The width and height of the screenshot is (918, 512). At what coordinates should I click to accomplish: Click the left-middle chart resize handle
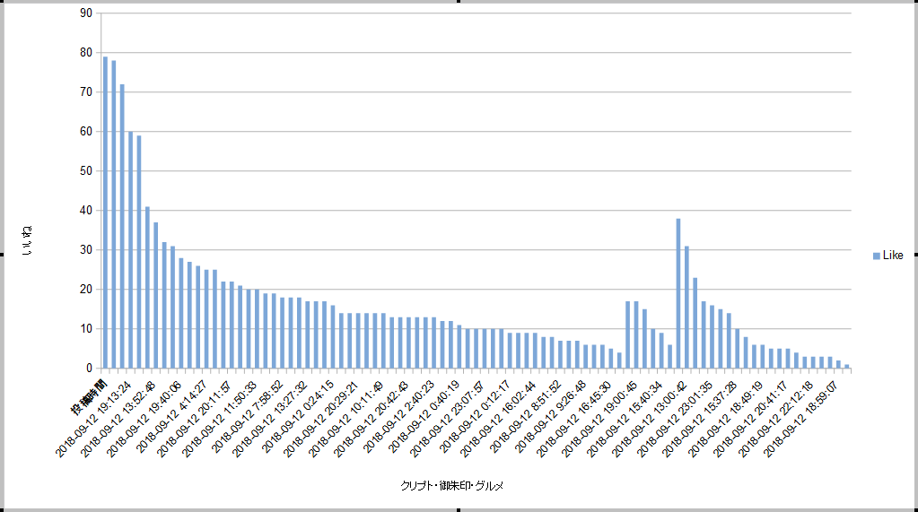coord(2,256)
